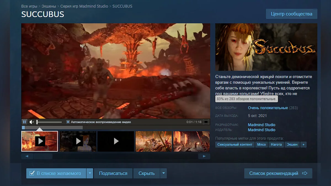
Task: Open Центр сообщества community hub
Action: click(x=292, y=14)
